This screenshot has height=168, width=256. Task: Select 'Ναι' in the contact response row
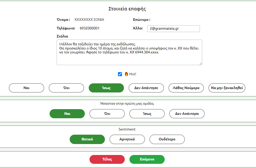point(26,88)
